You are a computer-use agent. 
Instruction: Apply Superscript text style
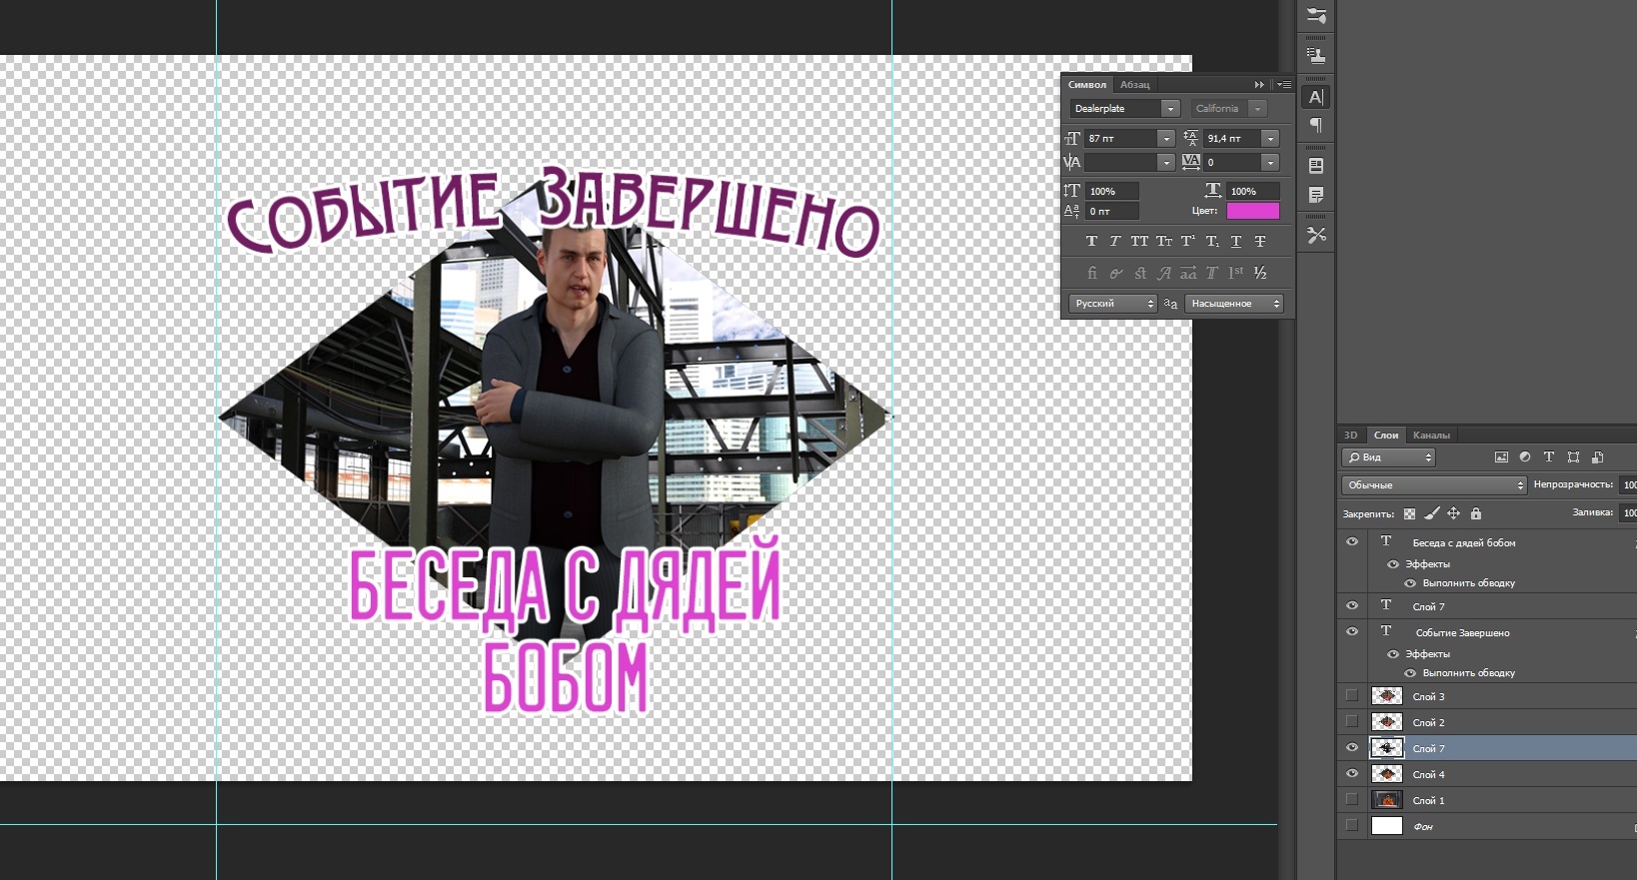[x=1188, y=241]
